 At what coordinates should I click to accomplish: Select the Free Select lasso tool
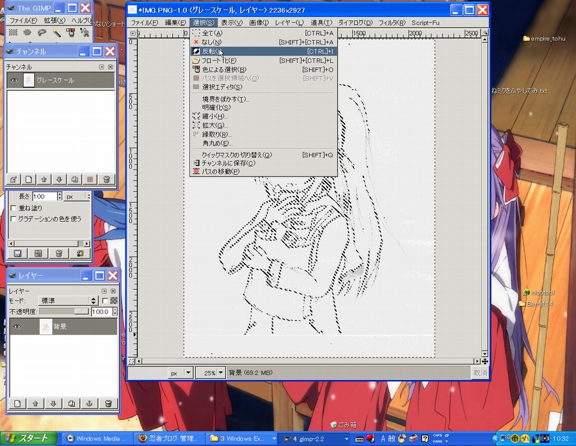point(42,33)
